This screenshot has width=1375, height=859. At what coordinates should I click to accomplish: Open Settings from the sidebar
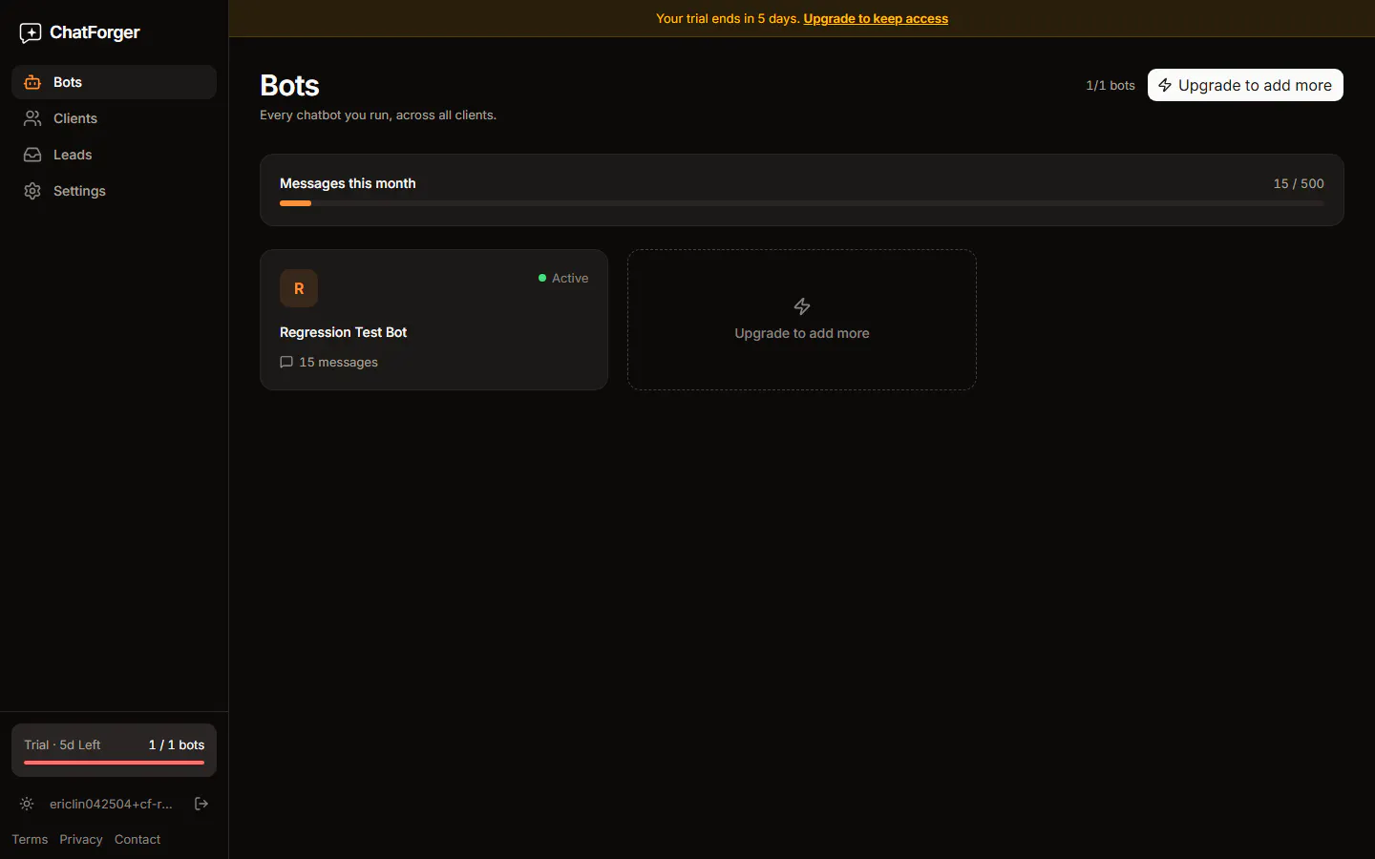(114, 191)
